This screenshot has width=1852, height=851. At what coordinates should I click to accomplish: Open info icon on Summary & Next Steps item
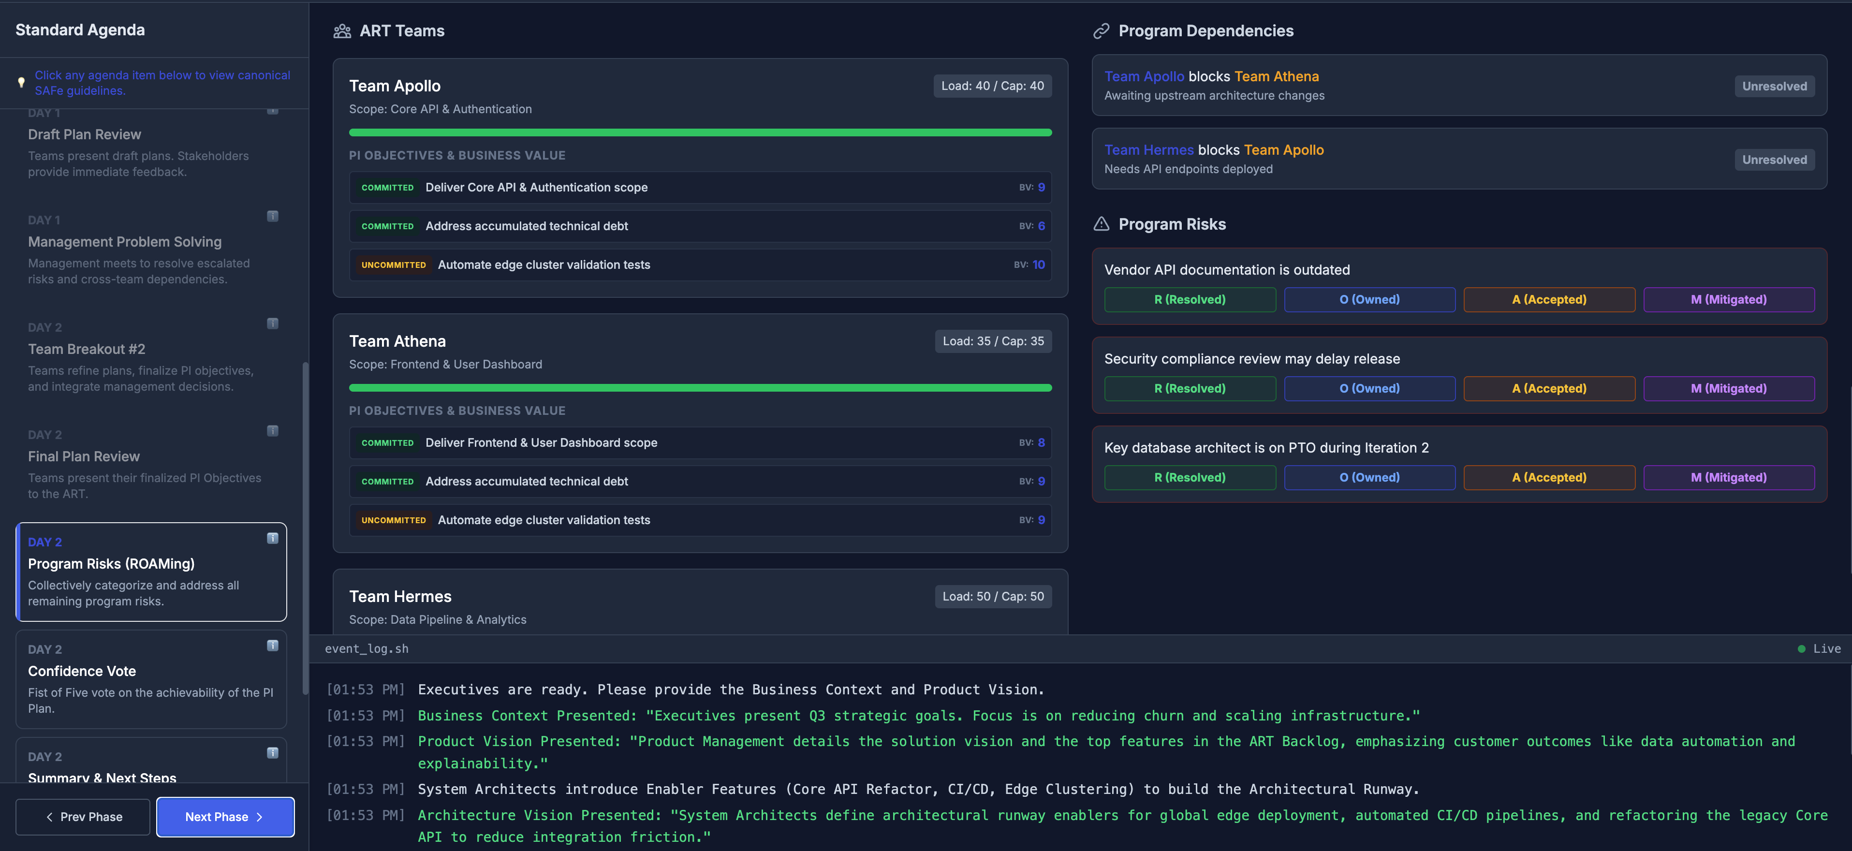point(272,752)
